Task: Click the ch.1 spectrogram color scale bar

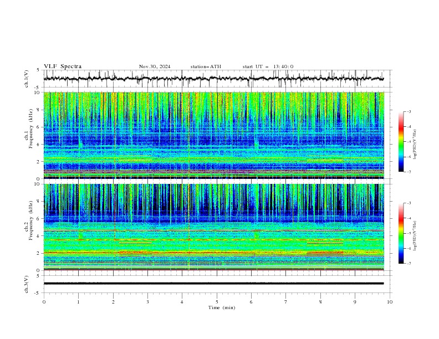Action: click(x=401, y=142)
